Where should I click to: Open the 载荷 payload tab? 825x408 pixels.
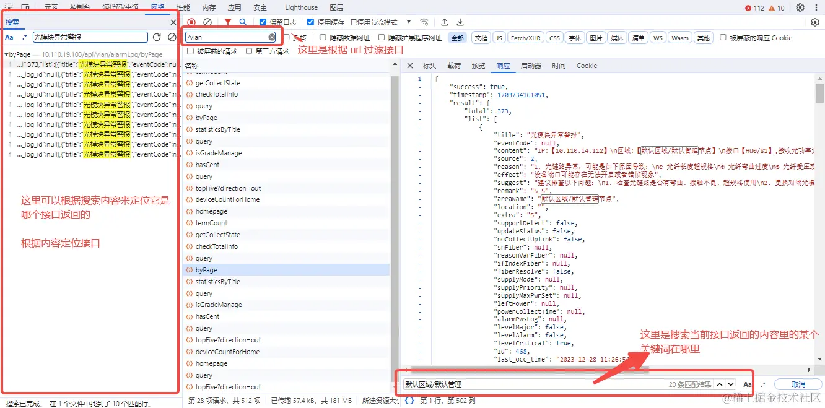(454, 66)
